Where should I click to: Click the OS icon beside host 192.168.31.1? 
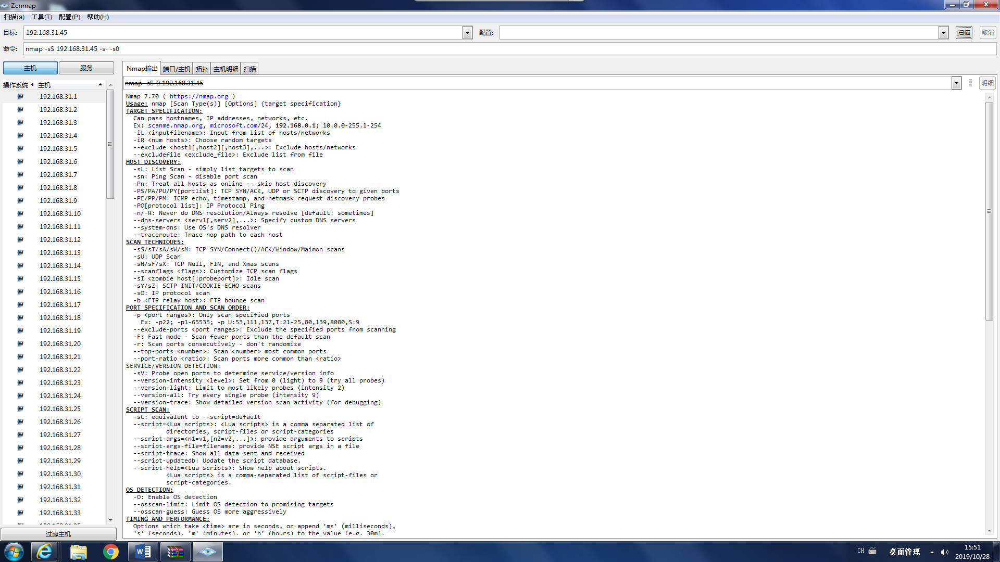pos(20,96)
